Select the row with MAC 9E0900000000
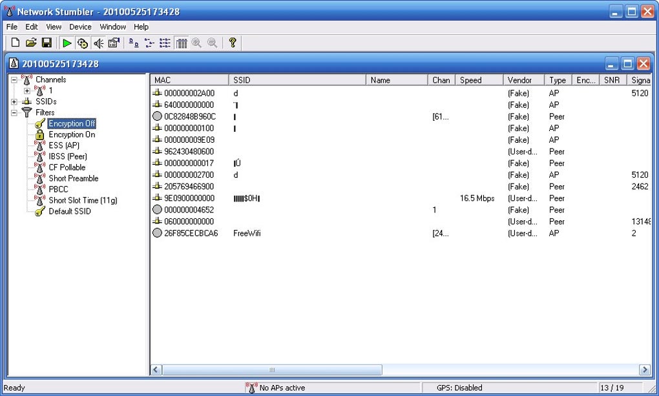Viewport: 659px width, 396px height. click(189, 198)
